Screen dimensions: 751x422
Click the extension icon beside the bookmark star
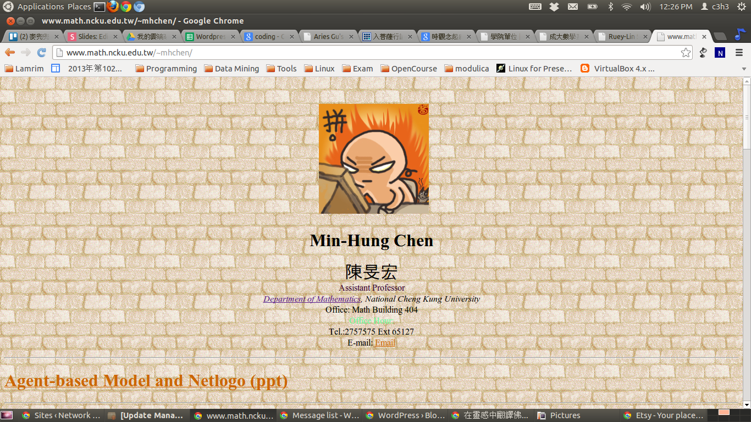[703, 53]
